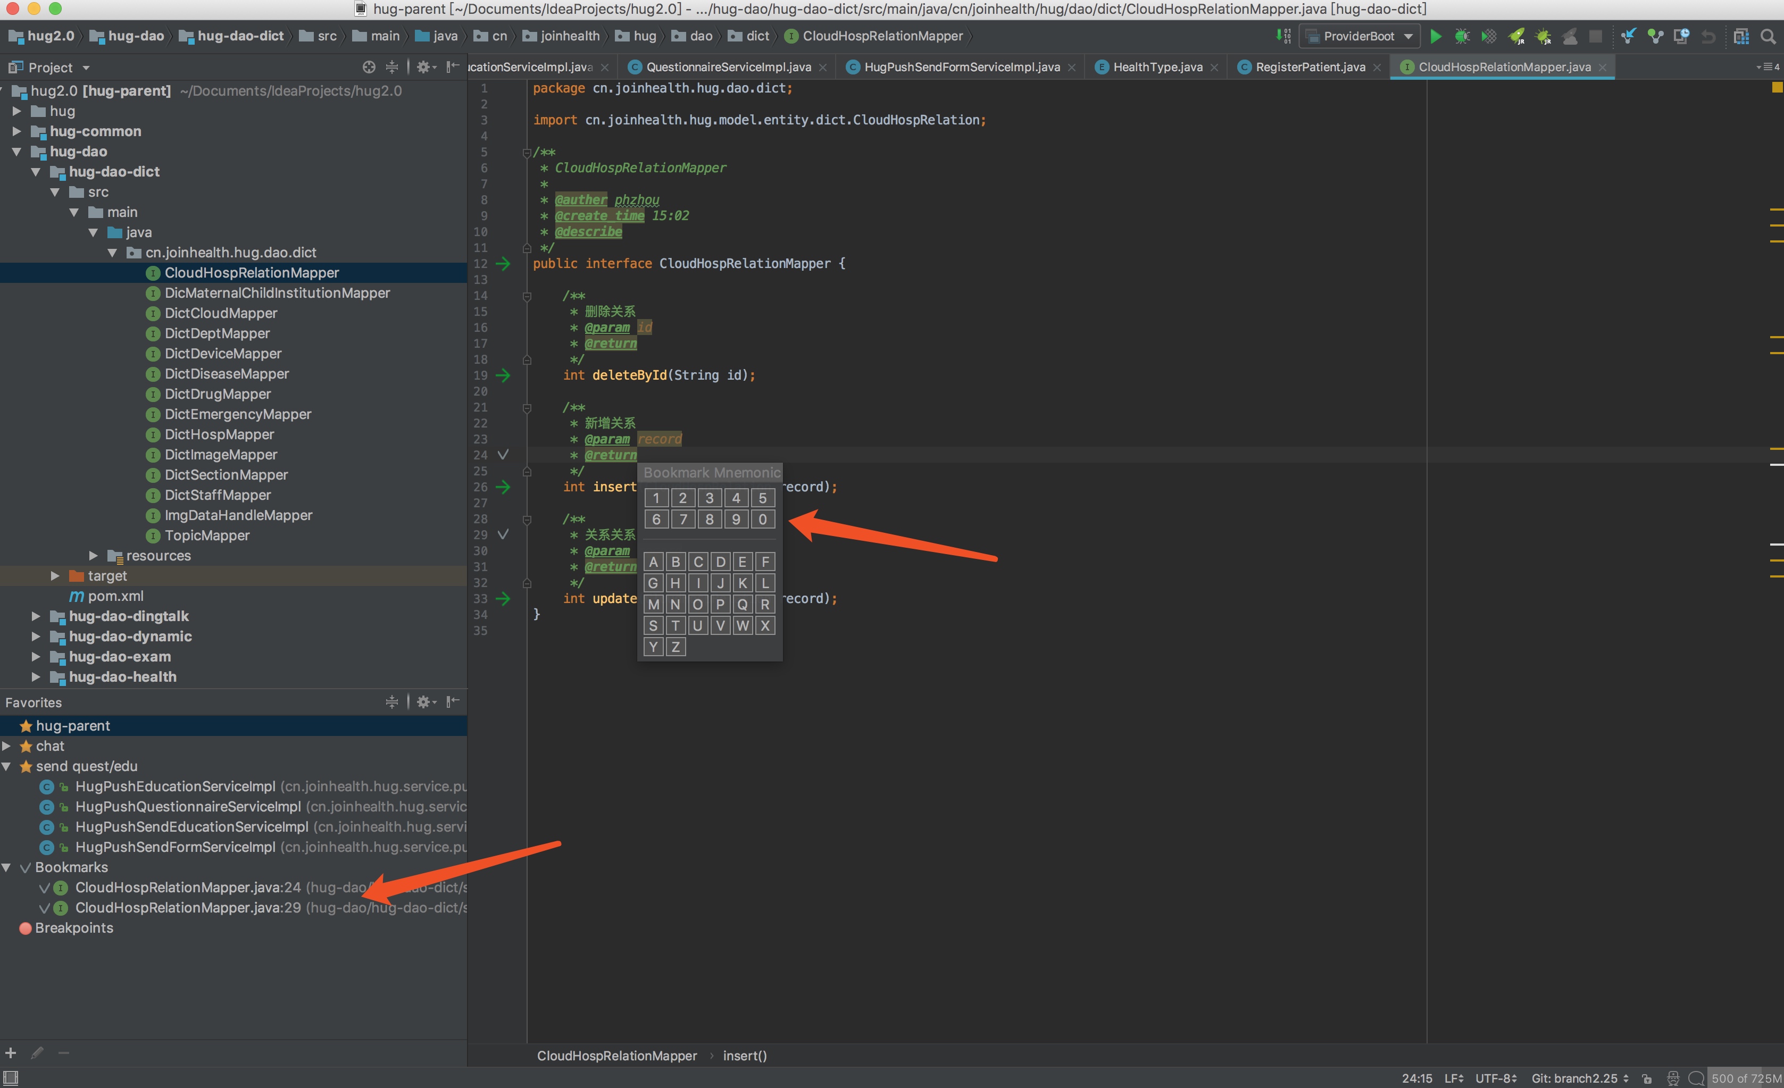Open Favorites panel gear settings
Viewport: 1784px width, 1088px height.
tap(426, 701)
